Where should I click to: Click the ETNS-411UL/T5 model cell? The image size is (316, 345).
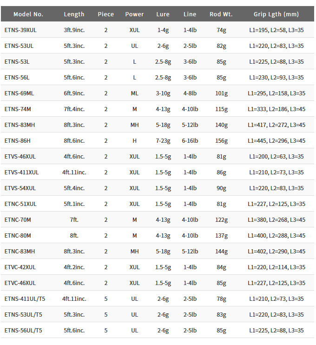[23, 299]
